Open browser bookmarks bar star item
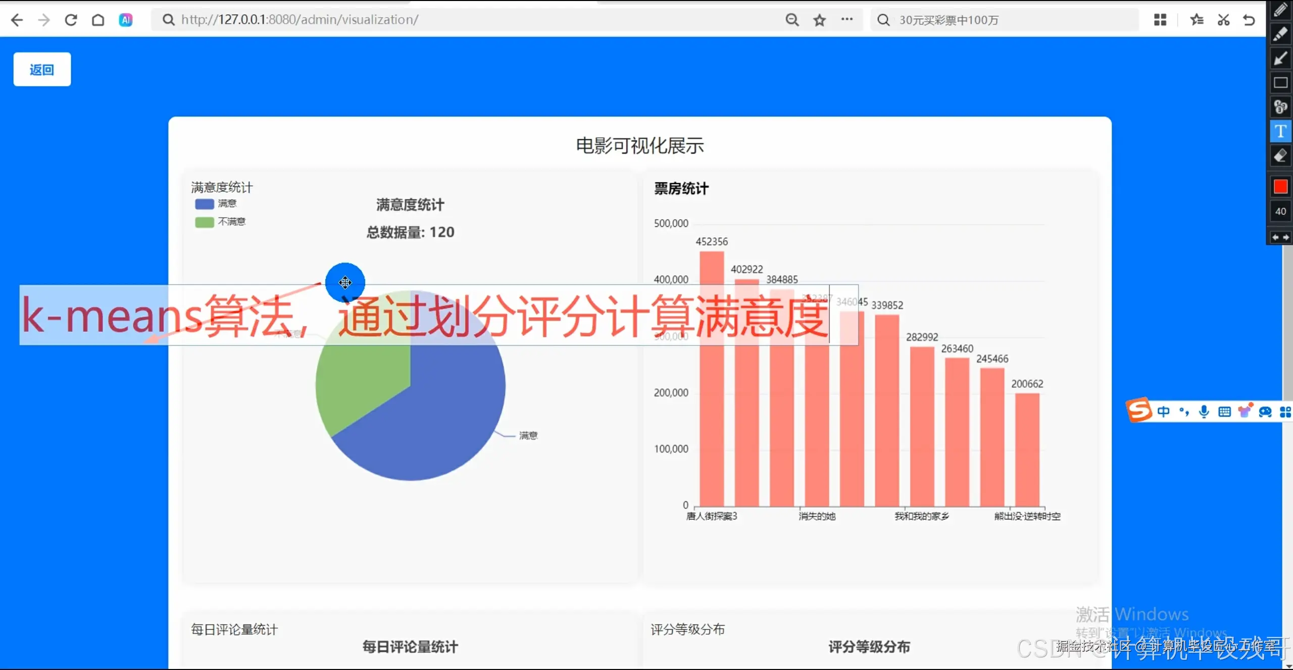The width and height of the screenshot is (1293, 670). 819,20
